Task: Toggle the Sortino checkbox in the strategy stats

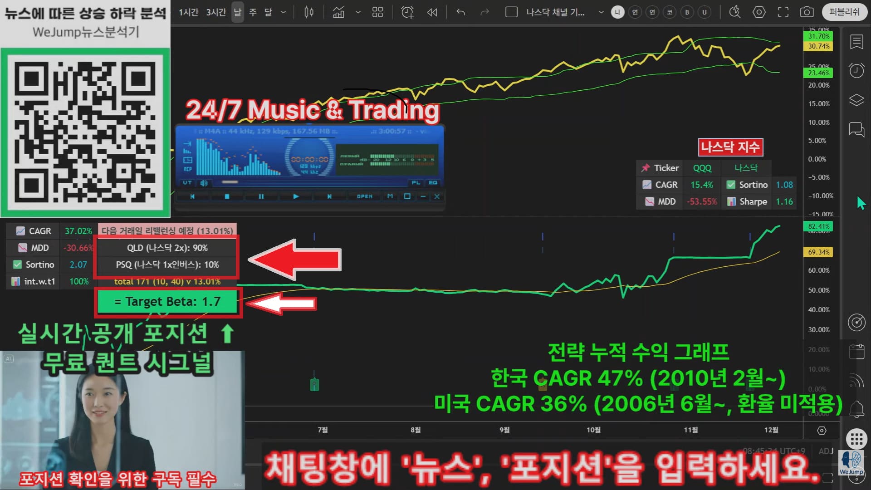Action: pyautogui.click(x=17, y=265)
